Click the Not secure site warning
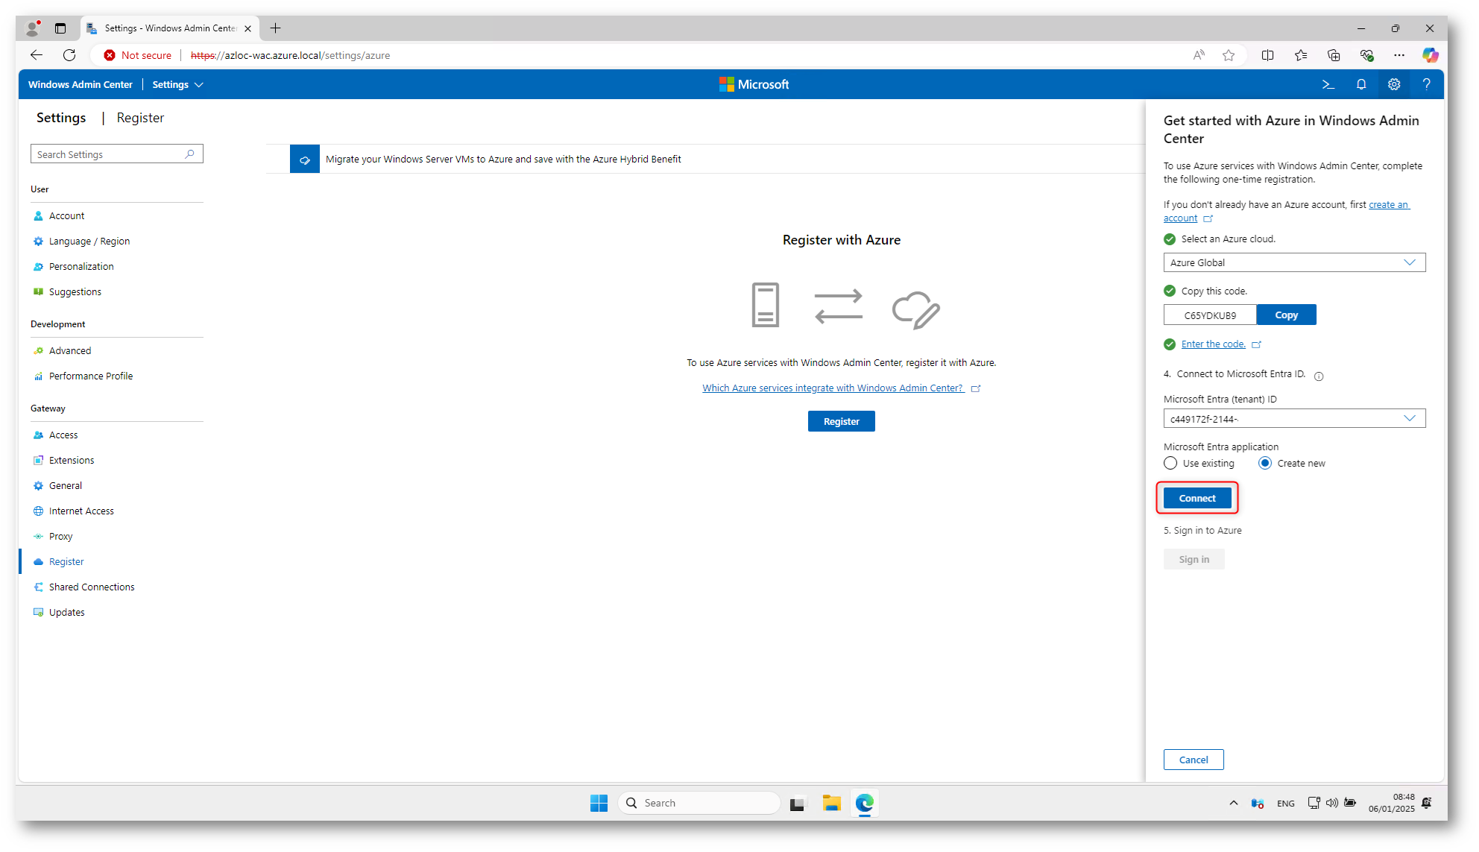Viewport: 1479px width, 852px height. tap(138, 55)
